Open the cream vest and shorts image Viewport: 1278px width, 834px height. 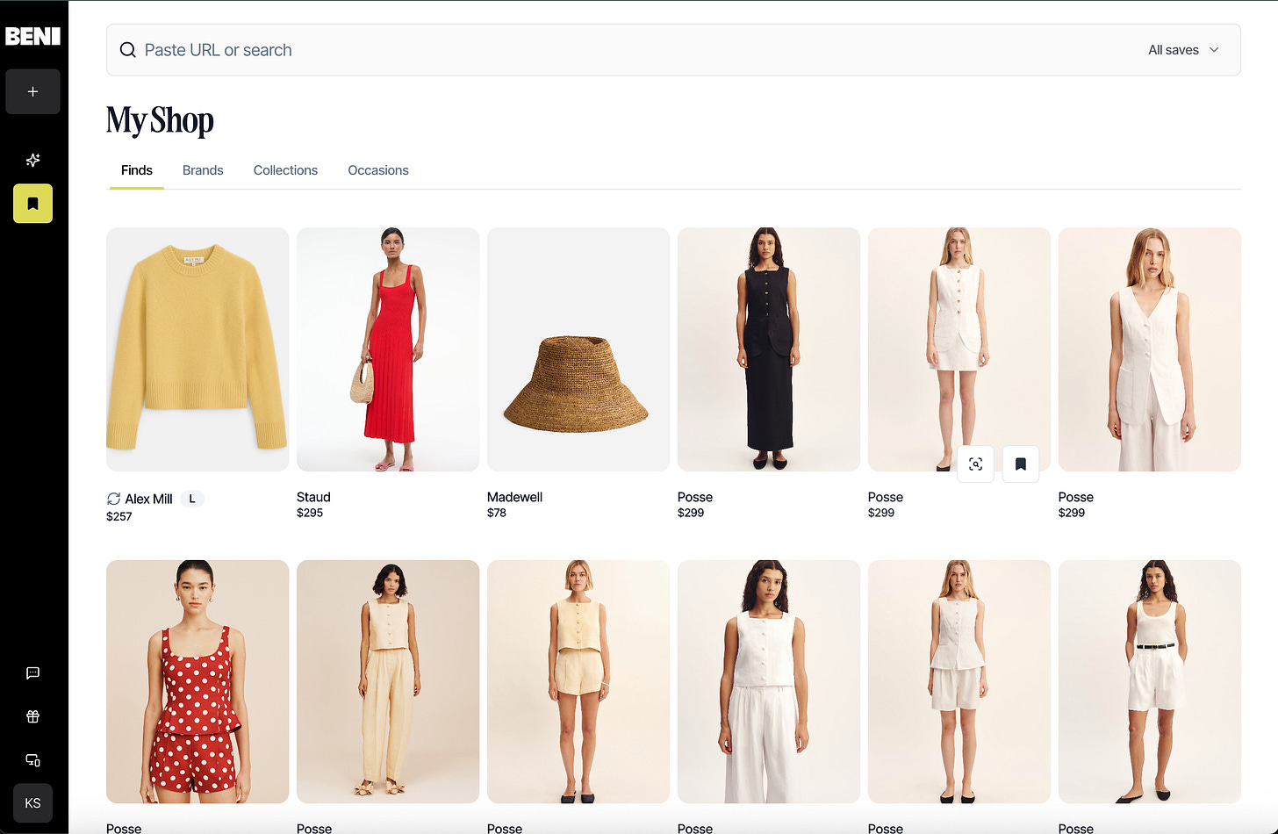578,681
